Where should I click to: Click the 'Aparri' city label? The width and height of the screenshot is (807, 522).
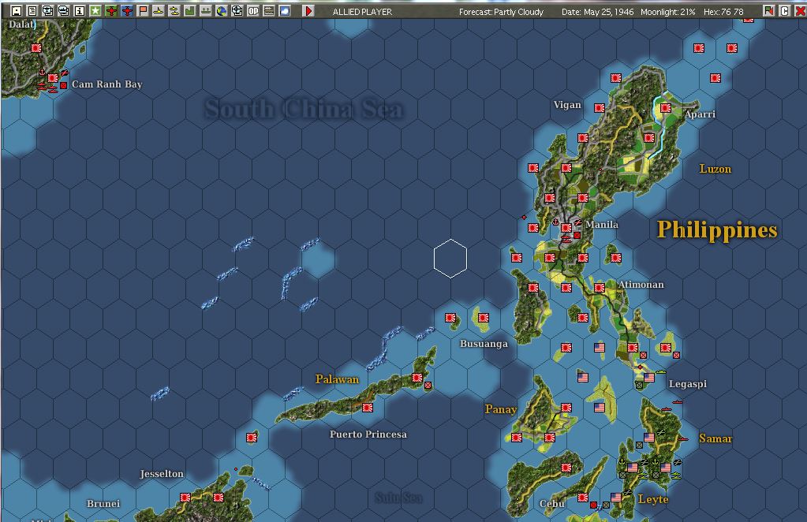tap(700, 114)
